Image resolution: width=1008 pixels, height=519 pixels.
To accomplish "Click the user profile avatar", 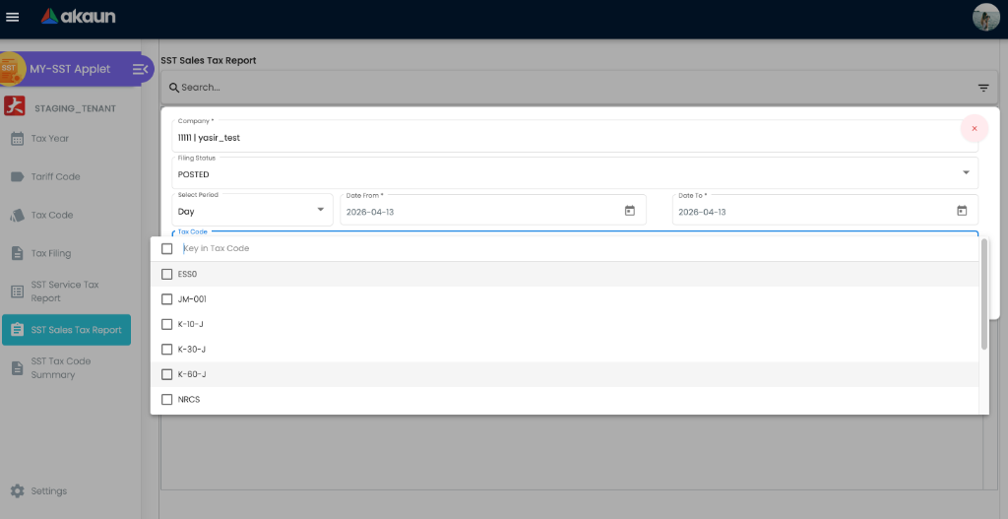I will tap(985, 17).
